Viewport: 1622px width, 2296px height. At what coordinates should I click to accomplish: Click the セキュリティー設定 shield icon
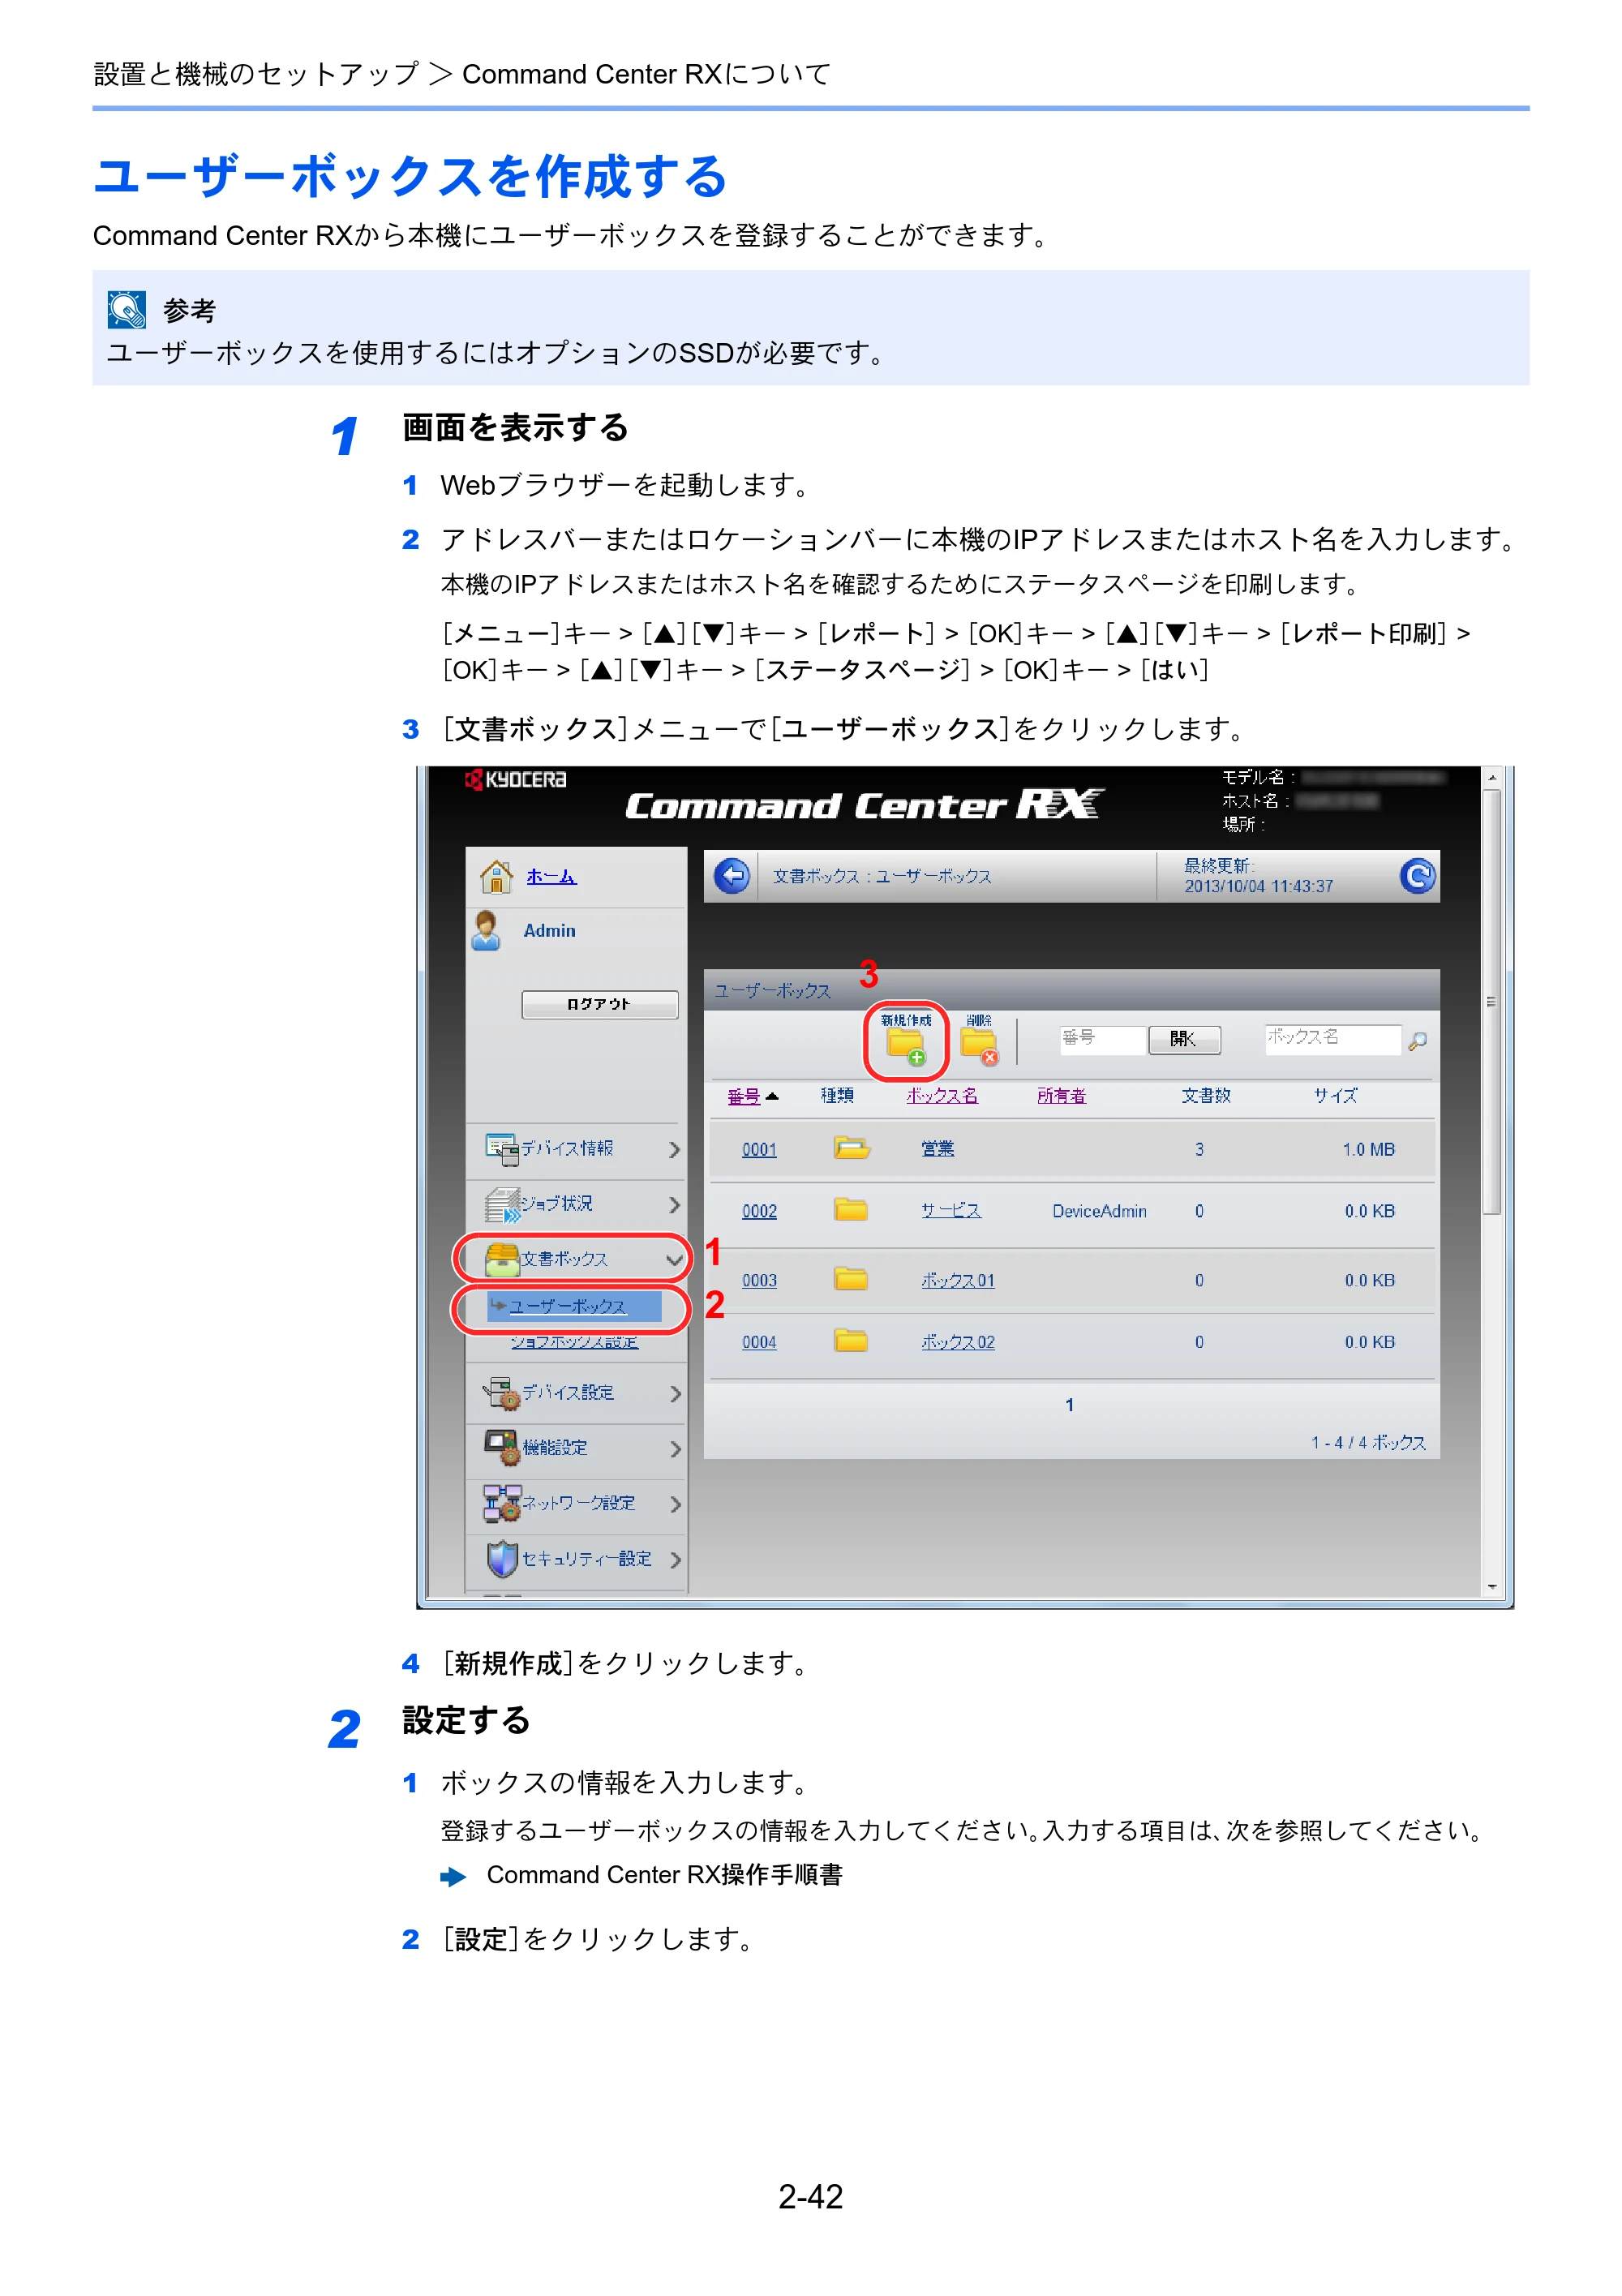click(502, 1559)
